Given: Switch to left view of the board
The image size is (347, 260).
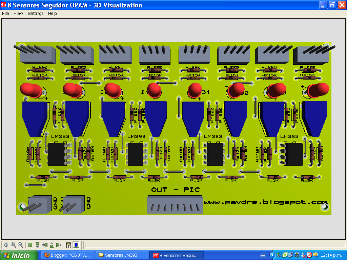Looking at the screenshot, I should pos(45,245).
